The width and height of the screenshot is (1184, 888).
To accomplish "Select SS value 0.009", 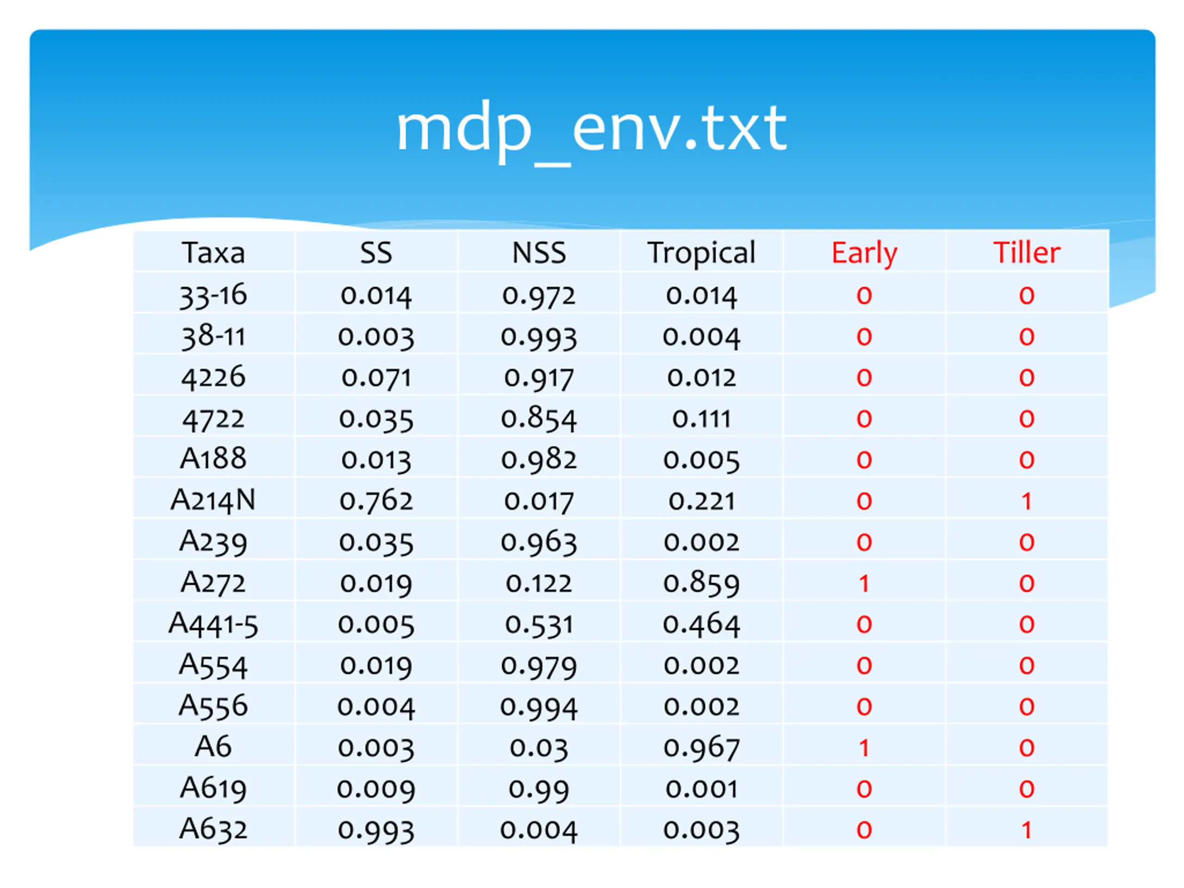I will [x=376, y=790].
